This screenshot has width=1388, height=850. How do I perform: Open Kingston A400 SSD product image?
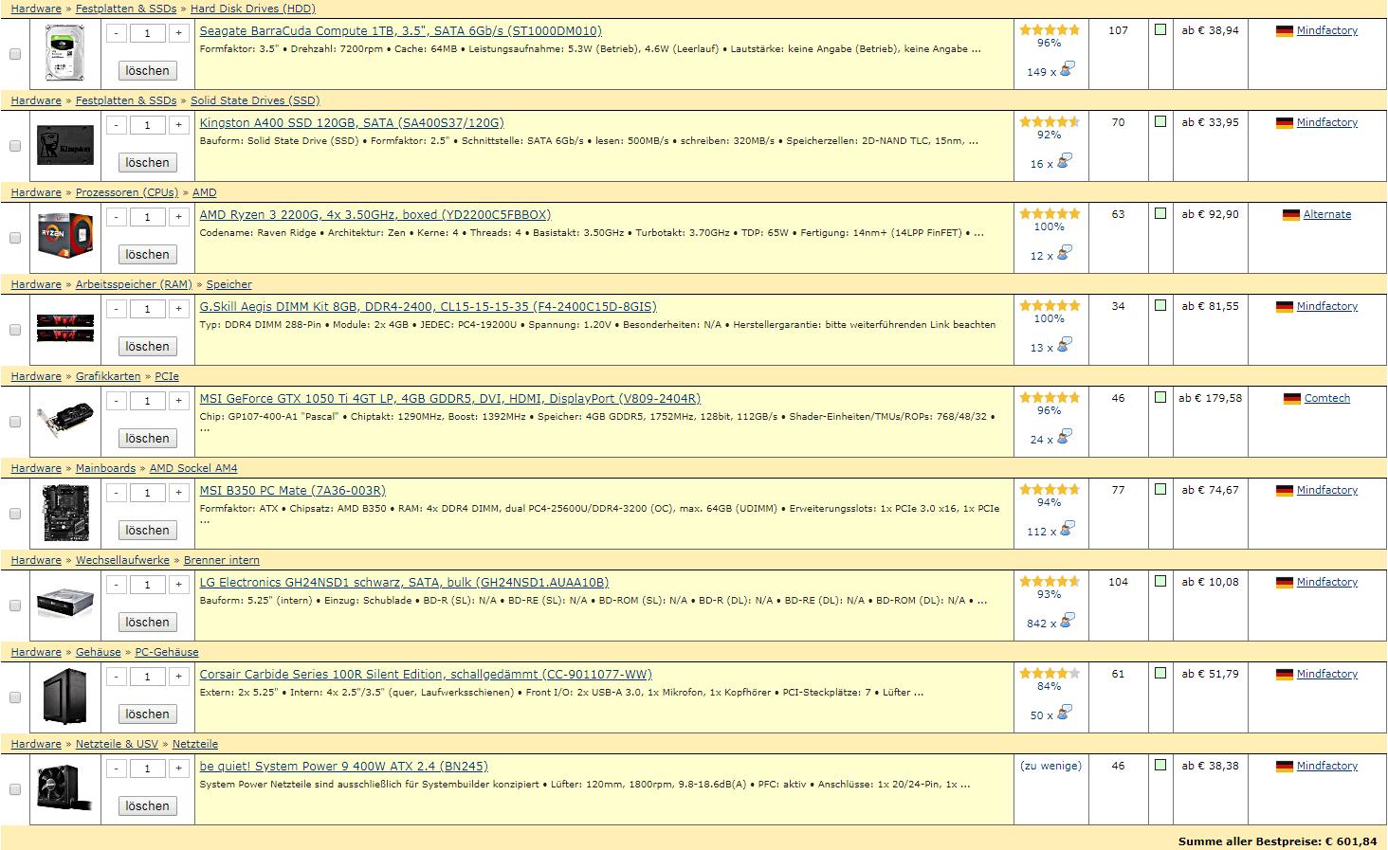65,146
